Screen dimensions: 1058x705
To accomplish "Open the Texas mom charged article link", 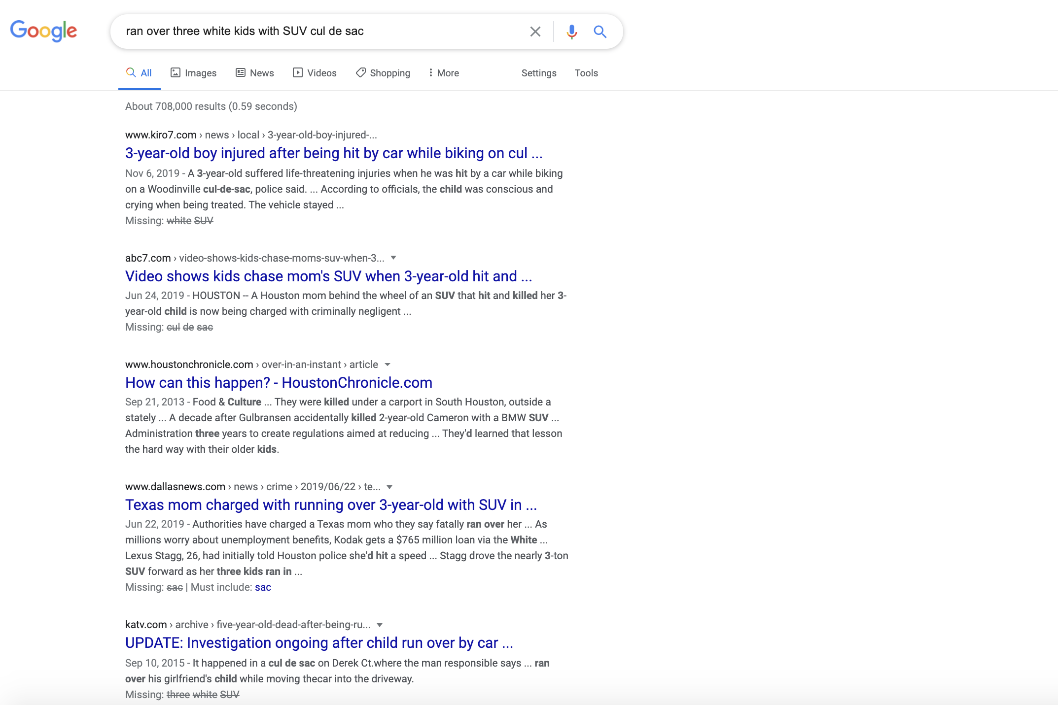I will click(x=330, y=505).
